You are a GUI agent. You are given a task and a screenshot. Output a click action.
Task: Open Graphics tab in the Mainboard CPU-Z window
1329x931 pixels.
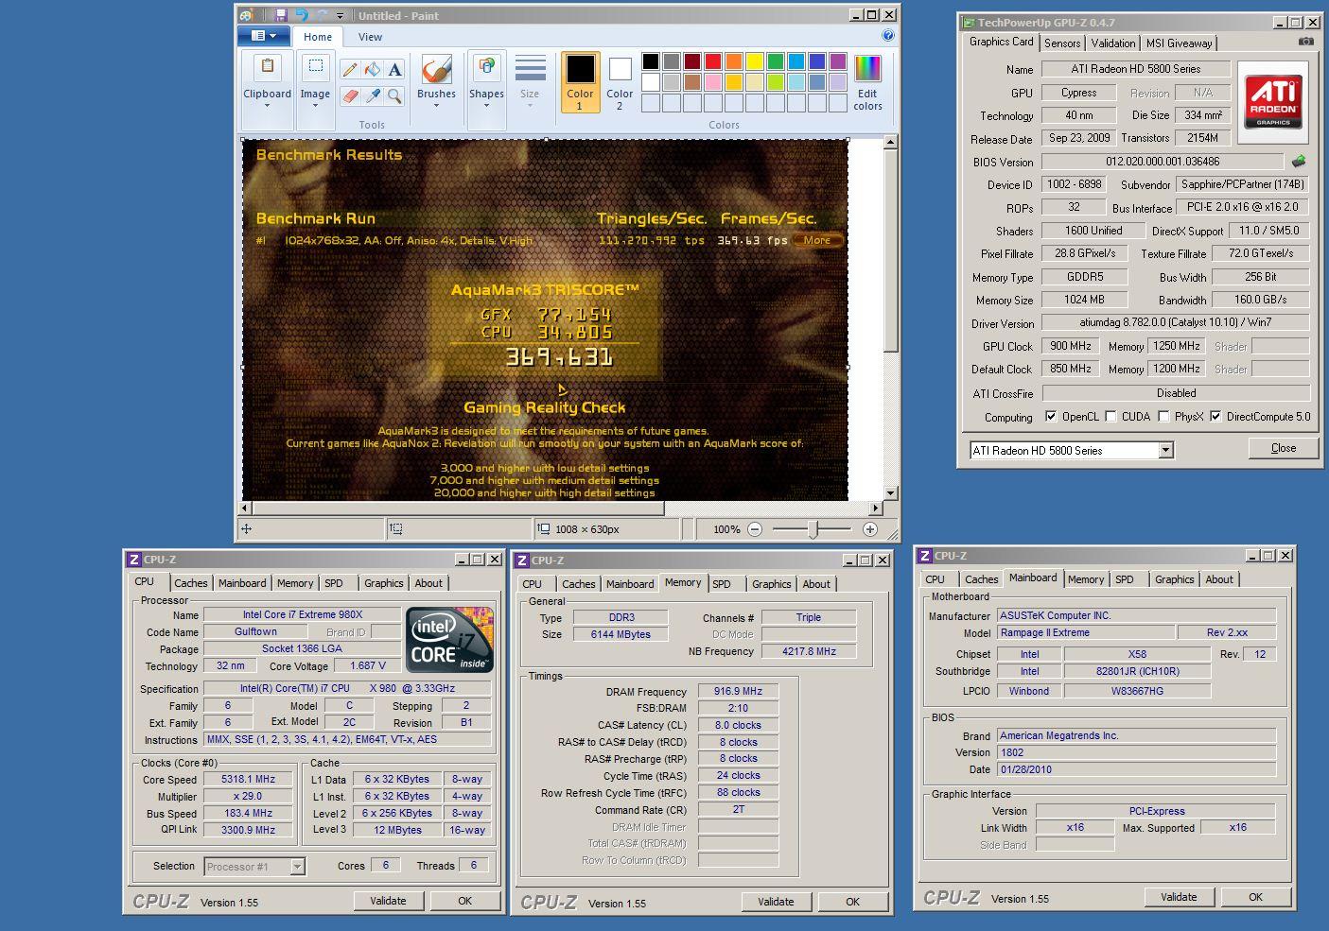pos(1174,579)
